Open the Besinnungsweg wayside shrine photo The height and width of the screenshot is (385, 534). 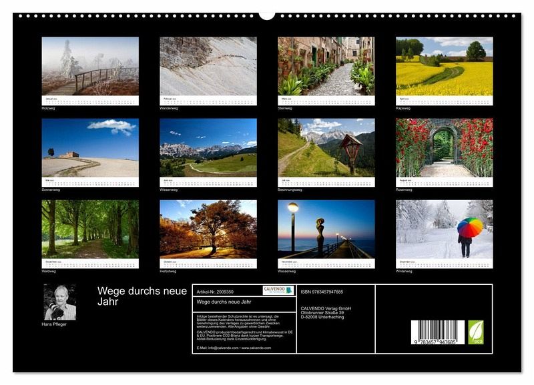[326, 147]
